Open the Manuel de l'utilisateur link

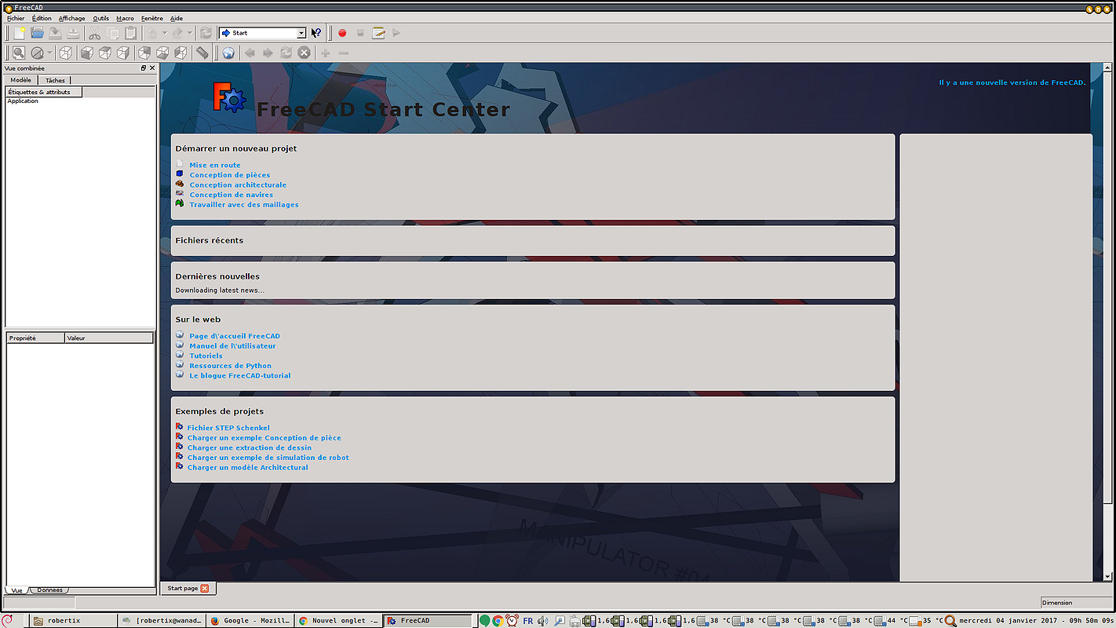pos(232,346)
